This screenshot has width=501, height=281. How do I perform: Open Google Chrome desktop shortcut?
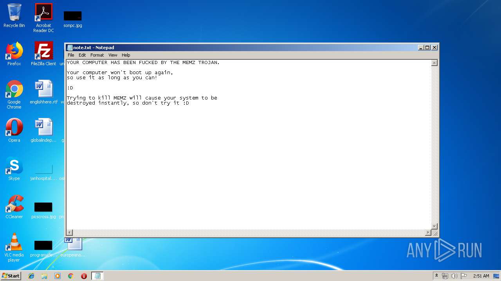click(14, 94)
